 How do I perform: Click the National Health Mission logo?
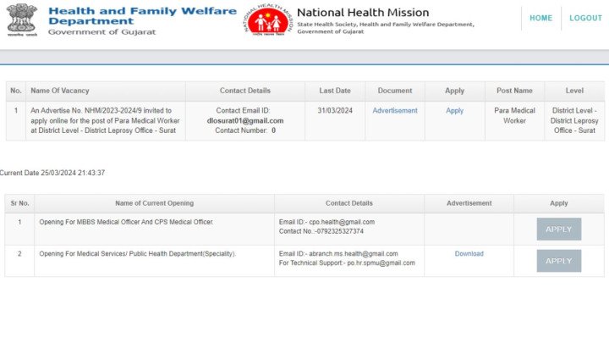(x=266, y=19)
